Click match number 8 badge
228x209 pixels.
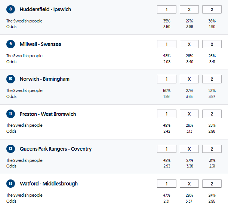click(11, 9)
